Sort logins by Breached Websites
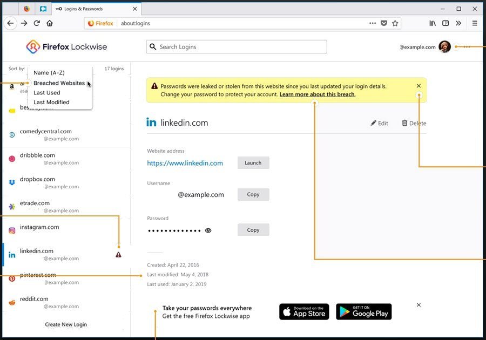486x340 pixels. point(60,83)
